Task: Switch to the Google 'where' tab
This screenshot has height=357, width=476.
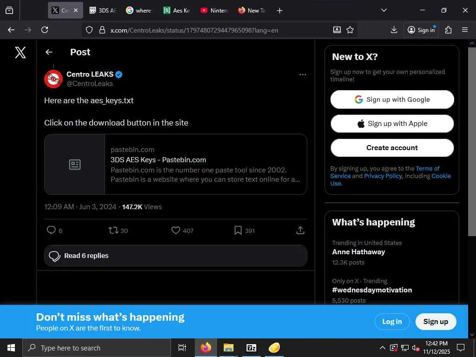Action: click(139, 10)
